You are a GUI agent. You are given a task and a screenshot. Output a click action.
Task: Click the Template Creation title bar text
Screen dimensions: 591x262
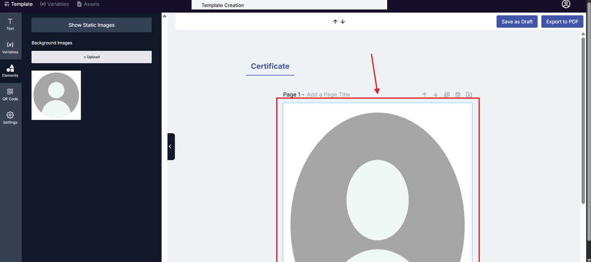coord(223,5)
